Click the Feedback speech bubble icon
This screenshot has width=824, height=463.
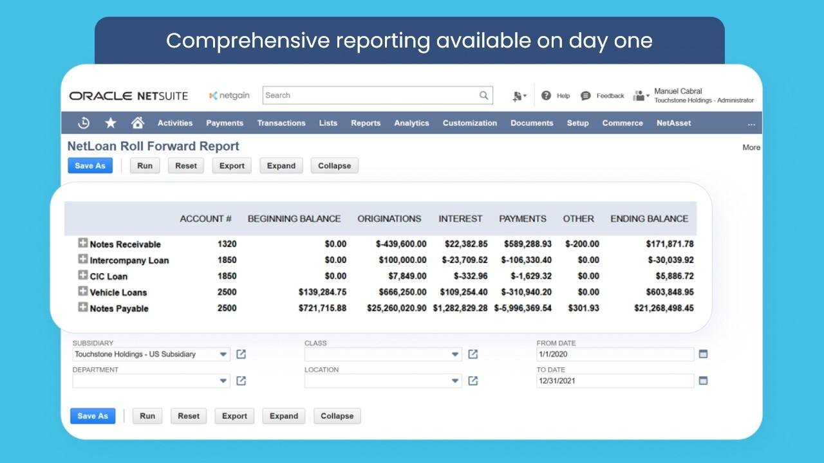coord(585,95)
